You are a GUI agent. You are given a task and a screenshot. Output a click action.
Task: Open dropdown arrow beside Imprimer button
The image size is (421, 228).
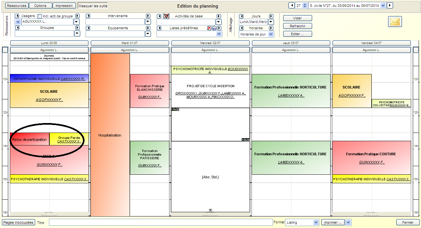pos(348,222)
